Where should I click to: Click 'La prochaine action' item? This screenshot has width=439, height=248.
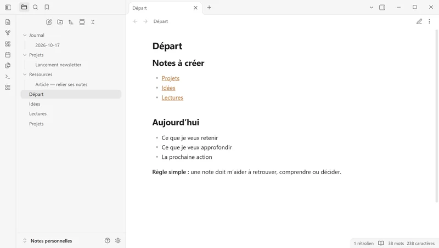pos(187,157)
